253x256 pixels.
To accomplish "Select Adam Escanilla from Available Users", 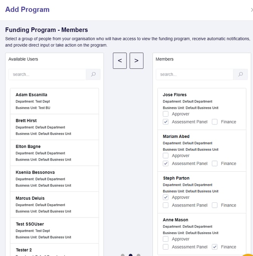I will (x=54, y=101).
